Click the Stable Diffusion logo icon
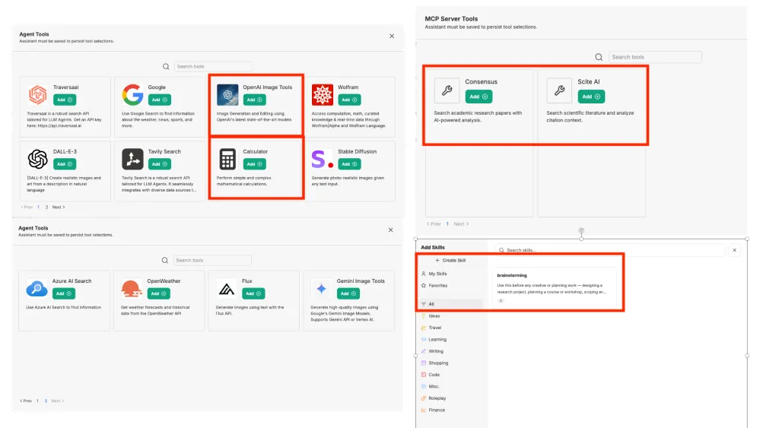 (x=322, y=159)
